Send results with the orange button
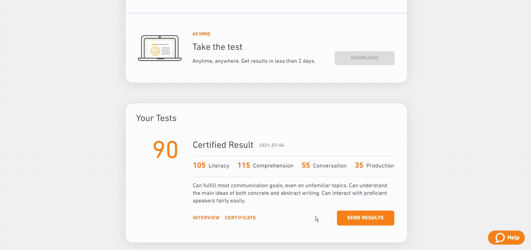531x250 pixels. (x=365, y=218)
